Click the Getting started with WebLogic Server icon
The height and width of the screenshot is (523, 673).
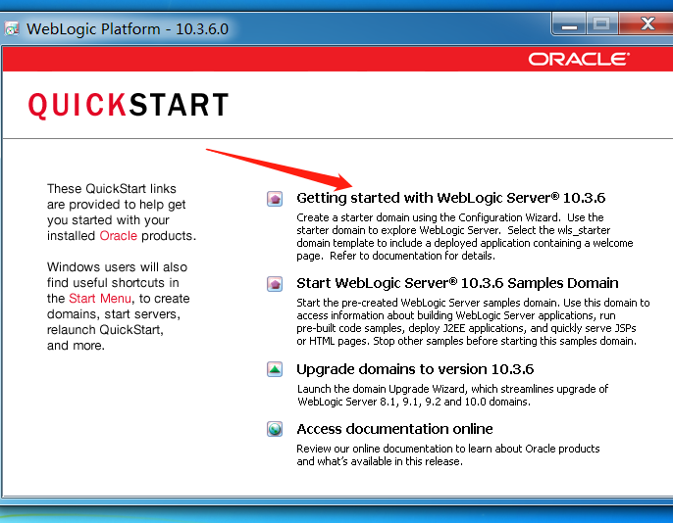[275, 199]
